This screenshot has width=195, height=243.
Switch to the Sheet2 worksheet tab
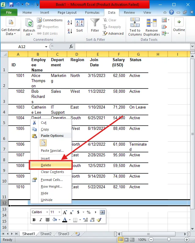[x=46, y=234]
